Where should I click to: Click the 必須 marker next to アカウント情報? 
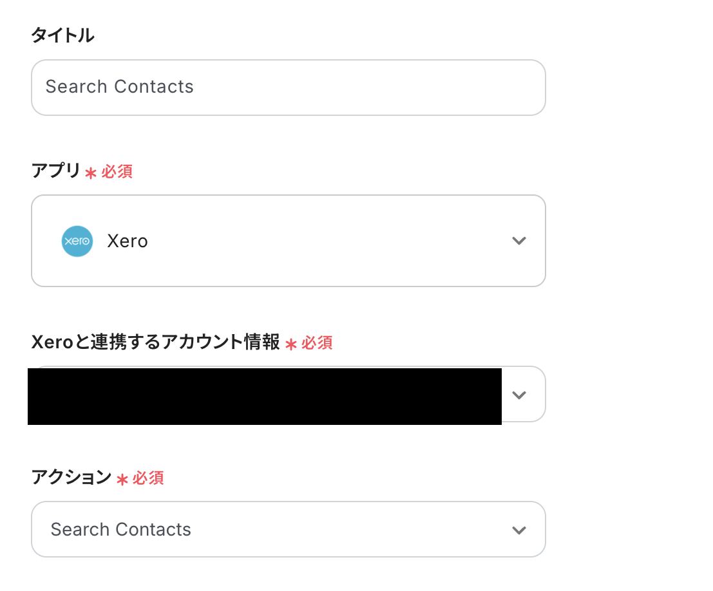318,343
